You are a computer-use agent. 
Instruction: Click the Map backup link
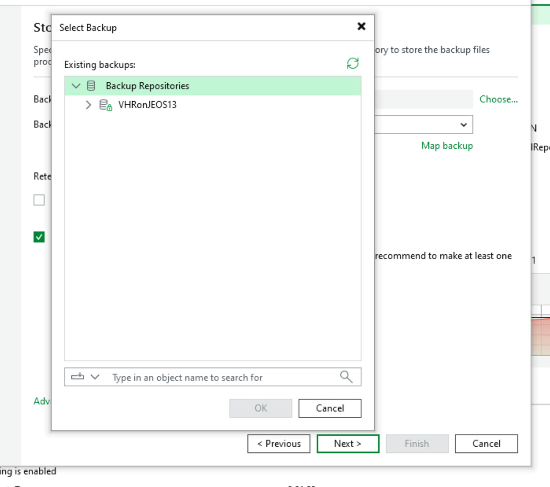point(447,146)
